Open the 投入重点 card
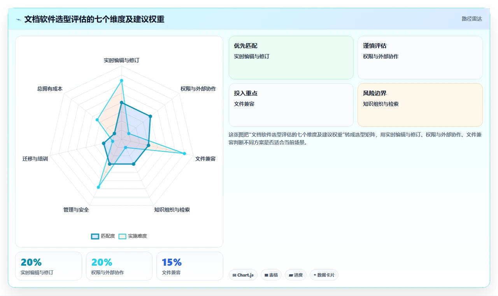Viewport: 498px width, 296px height. [x=291, y=105]
